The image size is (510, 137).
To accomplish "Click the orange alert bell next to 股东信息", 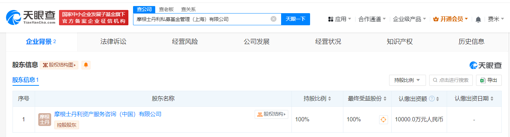I will point(86,65).
